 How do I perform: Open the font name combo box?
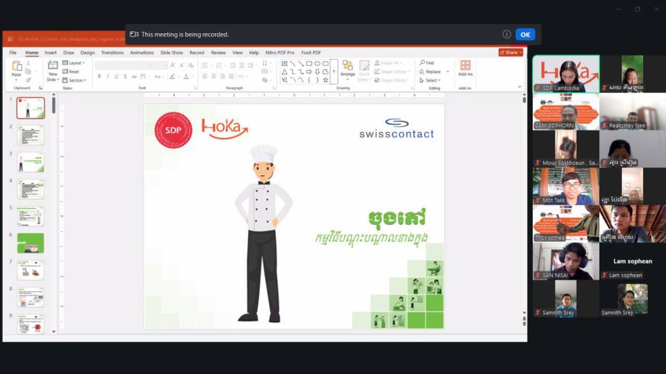tap(123, 65)
